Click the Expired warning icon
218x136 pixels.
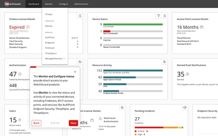click(x=28, y=27)
